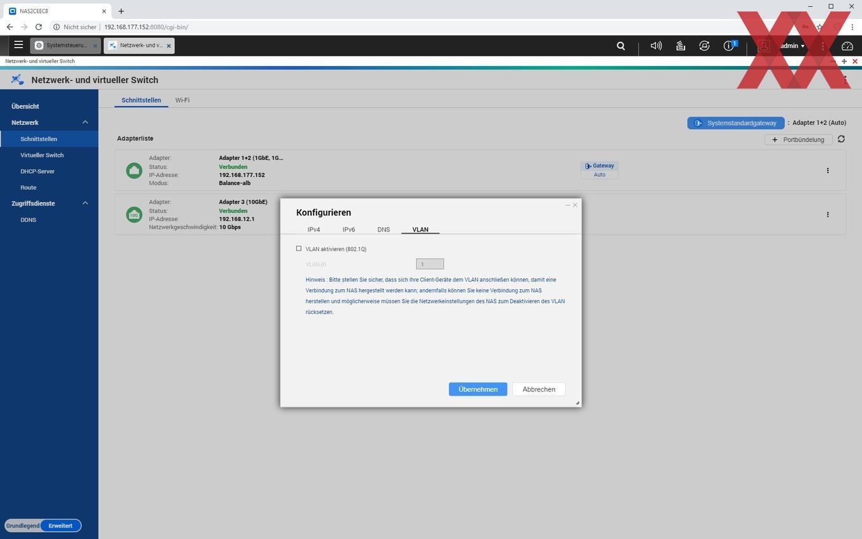This screenshot has height=539, width=862.
Task: Open the resource dashboard gauge icon
Action: click(847, 46)
